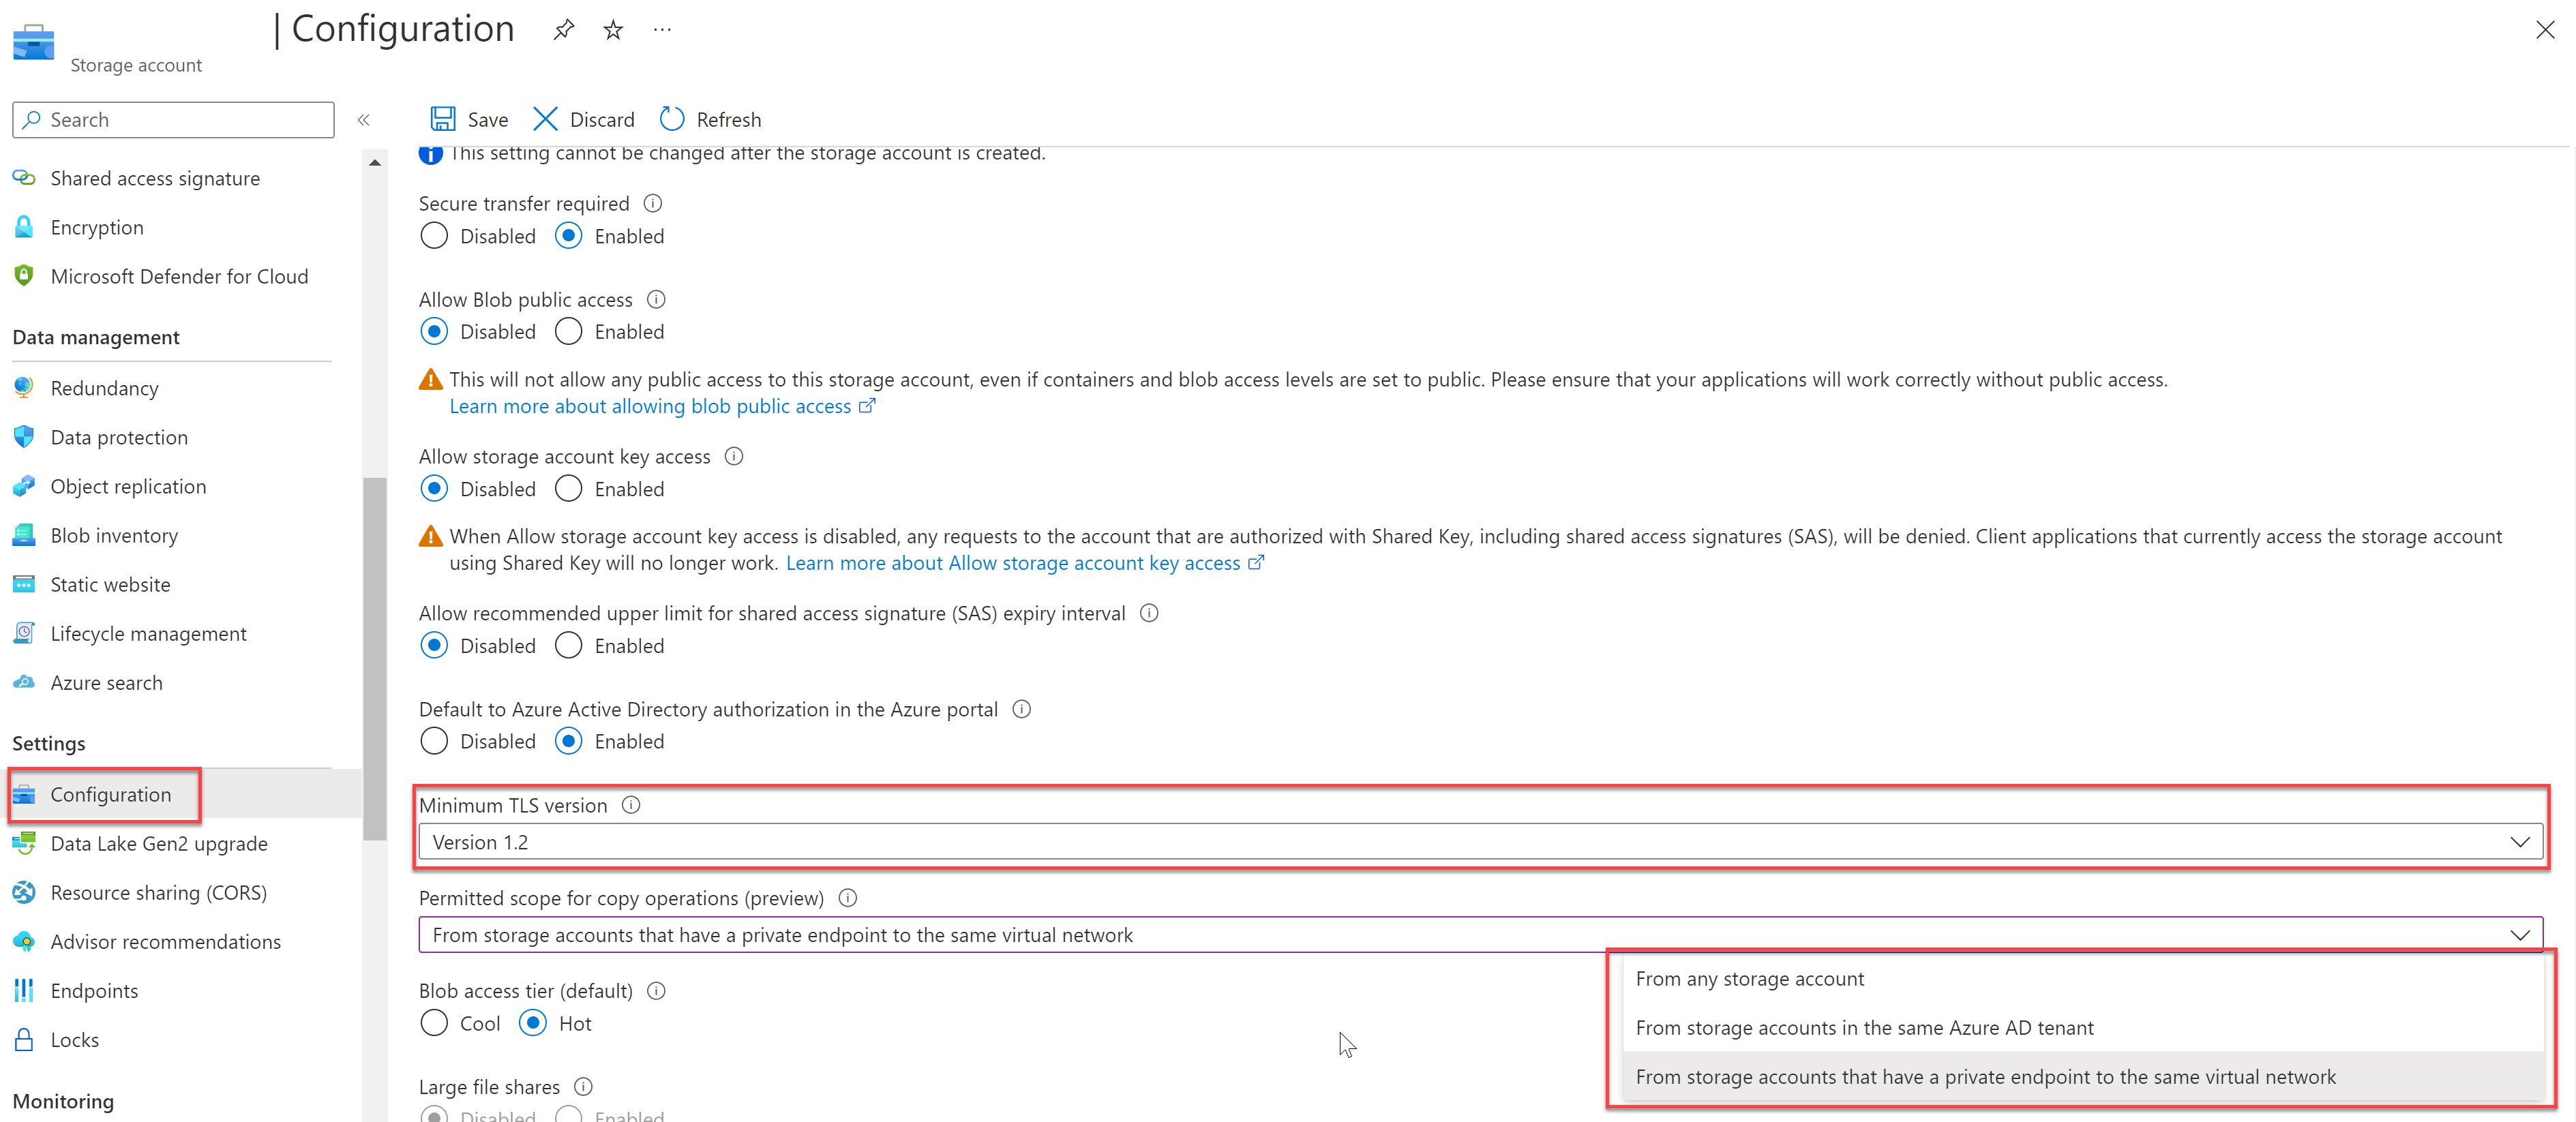
Task: Choose From any storage account option
Action: point(1749,978)
